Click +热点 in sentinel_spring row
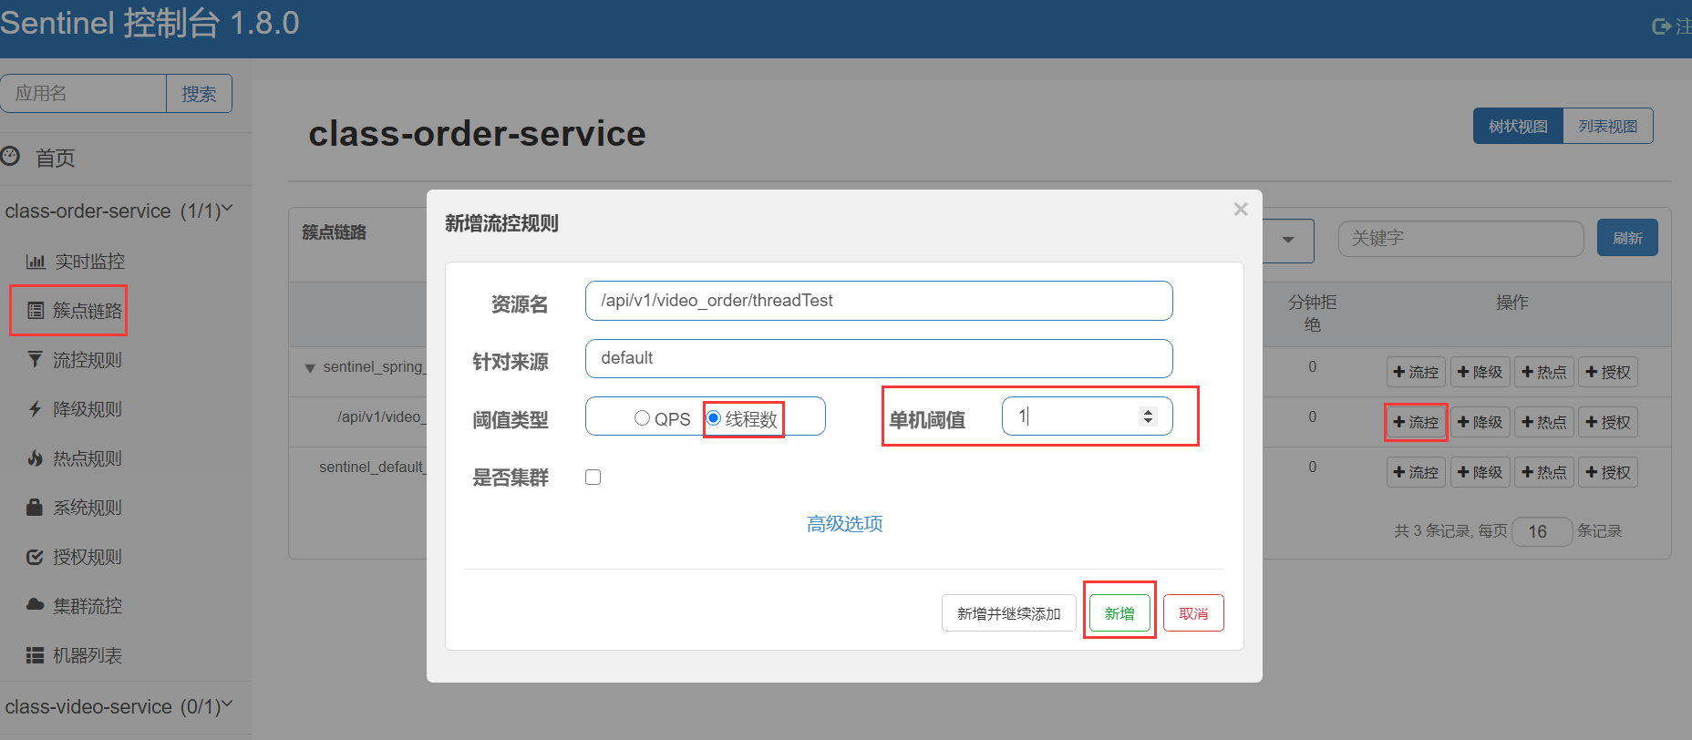The image size is (1692, 740). click(1543, 372)
